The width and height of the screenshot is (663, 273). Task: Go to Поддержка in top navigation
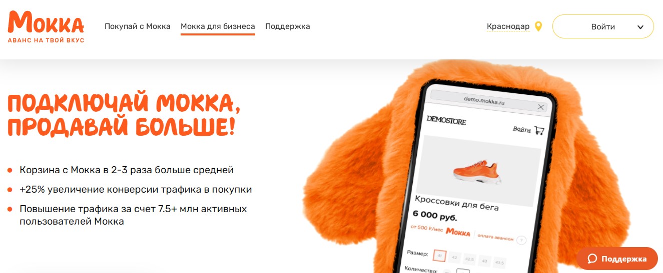(x=288, y=26)
